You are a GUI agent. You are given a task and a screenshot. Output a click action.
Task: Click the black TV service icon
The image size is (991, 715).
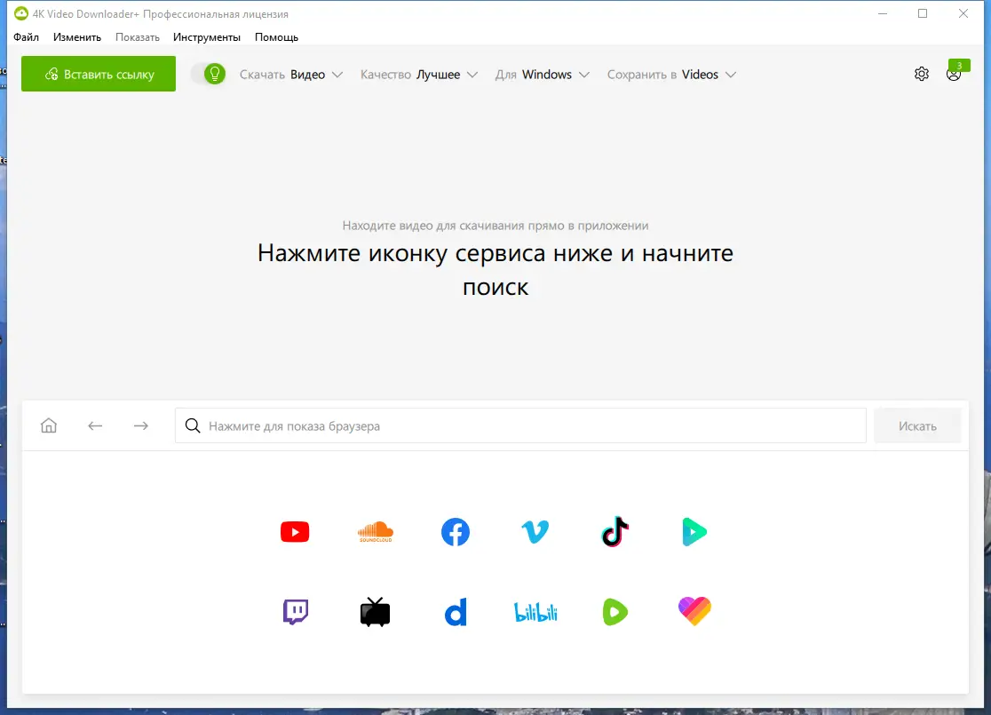click(375, 611)
